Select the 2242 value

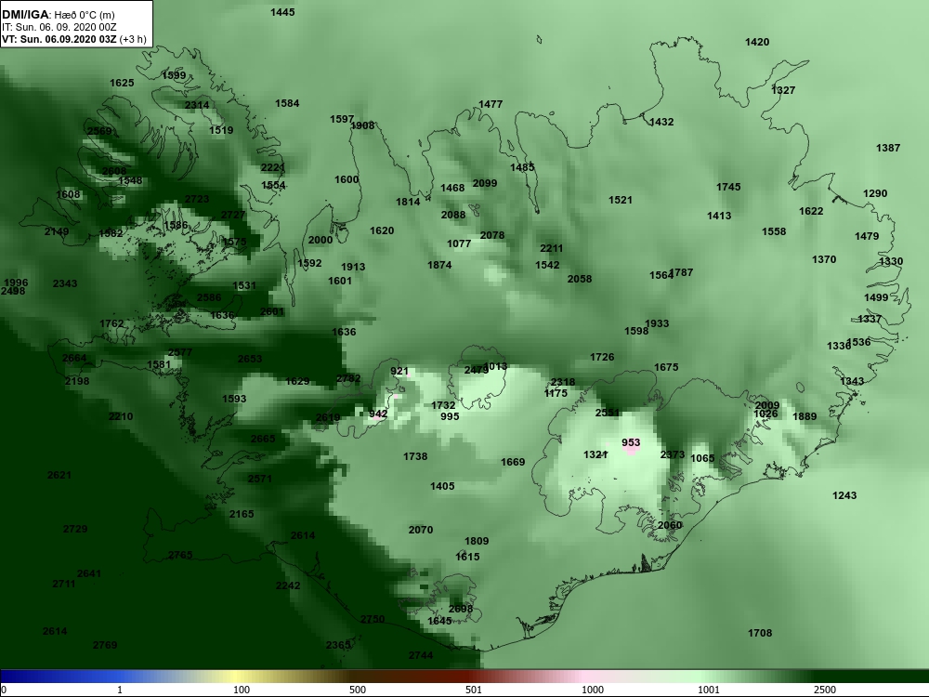[x=288, y=585]
